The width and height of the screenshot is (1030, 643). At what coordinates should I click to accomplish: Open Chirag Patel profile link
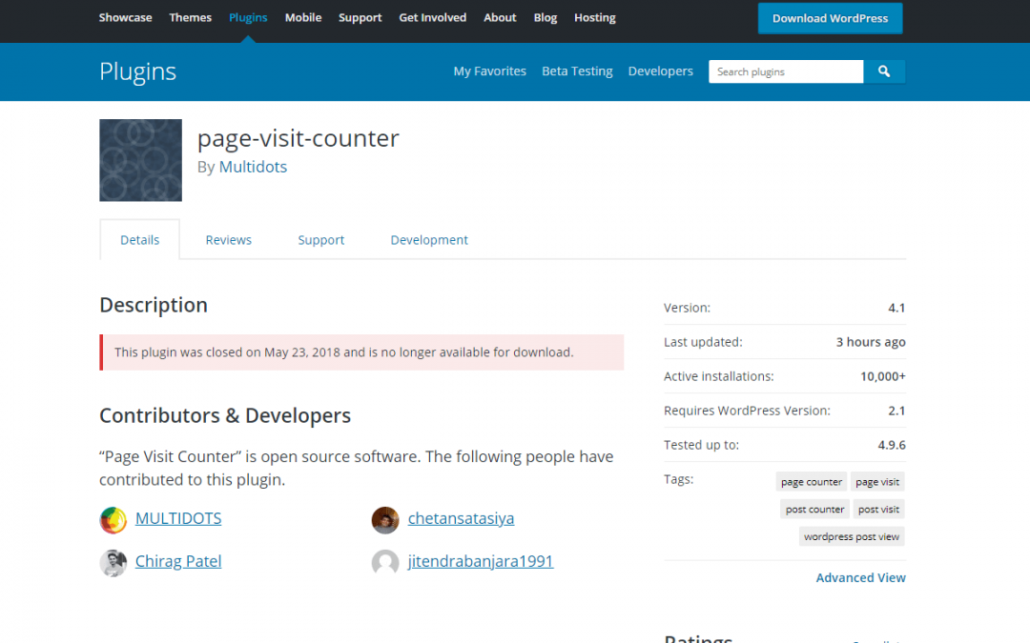click(x=178, y=561)
